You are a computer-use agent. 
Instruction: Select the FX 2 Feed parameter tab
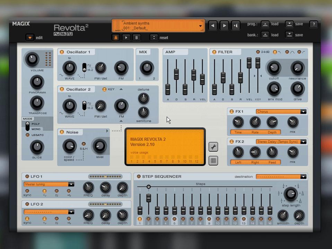(272, 162)
